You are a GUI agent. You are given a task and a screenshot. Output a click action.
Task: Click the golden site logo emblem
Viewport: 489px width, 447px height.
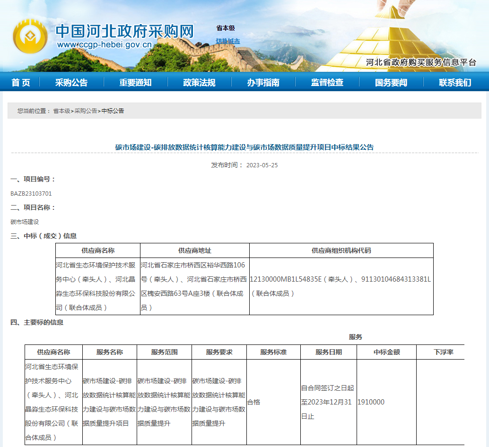click(30, 36)
